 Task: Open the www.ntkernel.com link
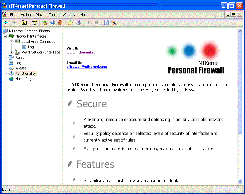(x=82, y=52)
